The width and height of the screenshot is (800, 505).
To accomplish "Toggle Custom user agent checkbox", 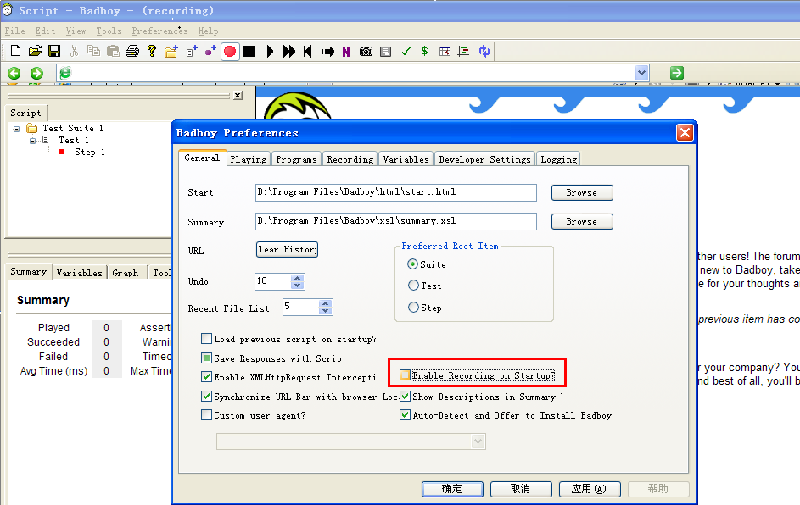I will click(207, 415).
